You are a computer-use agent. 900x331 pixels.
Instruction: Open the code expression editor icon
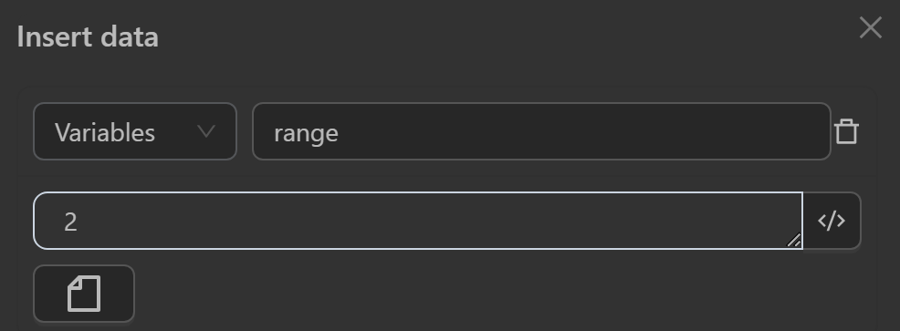click(832, 221)
